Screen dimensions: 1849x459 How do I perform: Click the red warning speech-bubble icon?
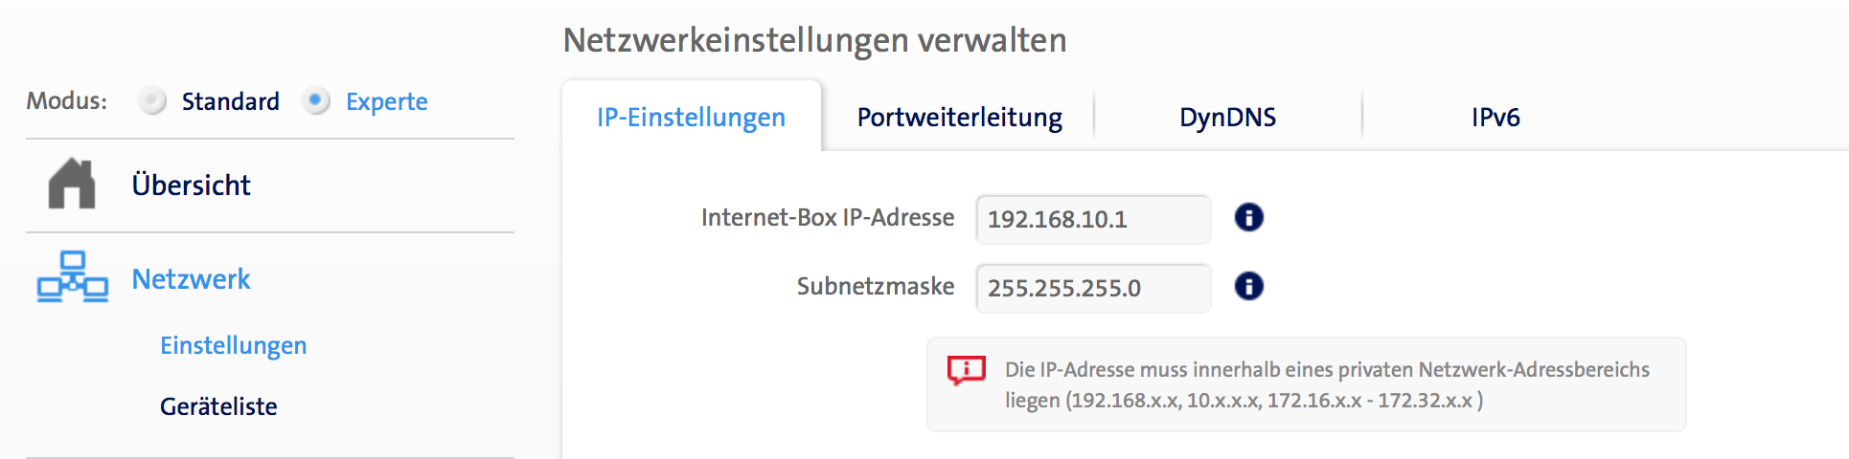point(966,370)
